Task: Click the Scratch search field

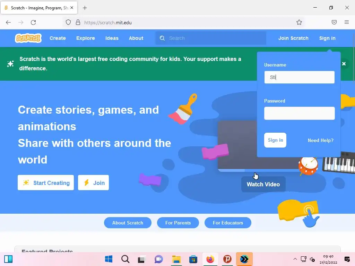Action: click(x=211, y=38)
